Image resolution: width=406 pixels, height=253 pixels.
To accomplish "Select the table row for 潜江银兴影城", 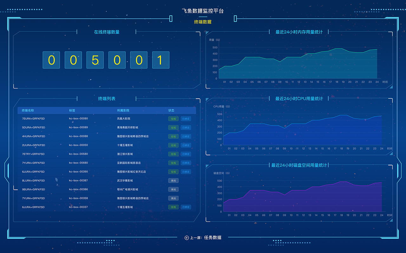I will (106, 154).
